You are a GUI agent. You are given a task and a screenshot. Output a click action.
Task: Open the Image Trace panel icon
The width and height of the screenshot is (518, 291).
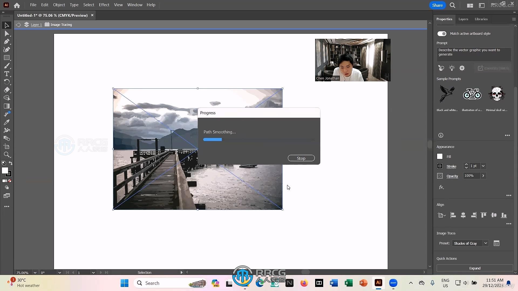point(496,243)
